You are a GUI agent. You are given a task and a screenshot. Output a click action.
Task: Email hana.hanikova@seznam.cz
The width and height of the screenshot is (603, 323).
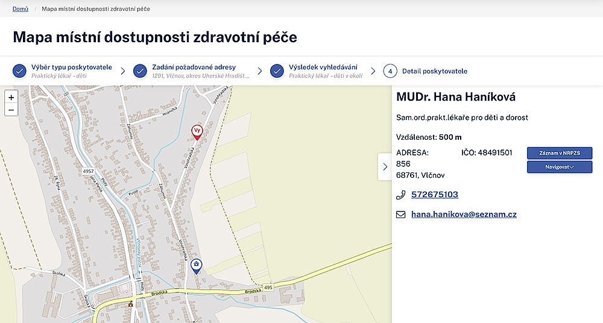(464, 214)
